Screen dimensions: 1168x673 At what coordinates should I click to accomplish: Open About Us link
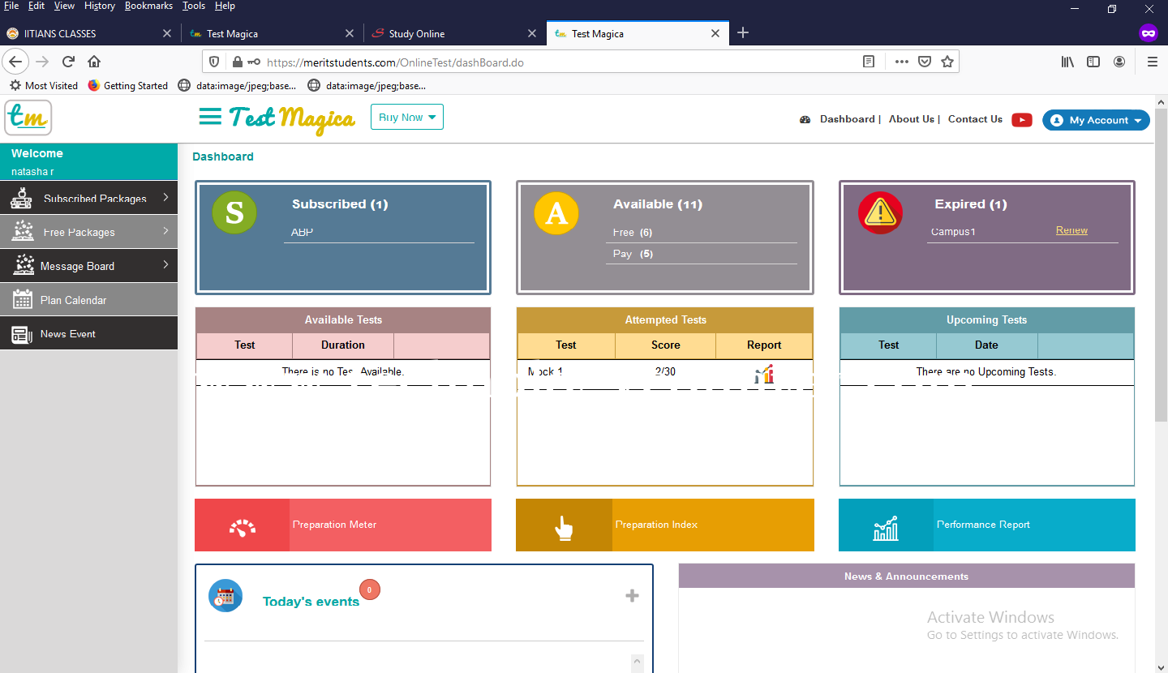pyautogui.click(x=912, y=119)
